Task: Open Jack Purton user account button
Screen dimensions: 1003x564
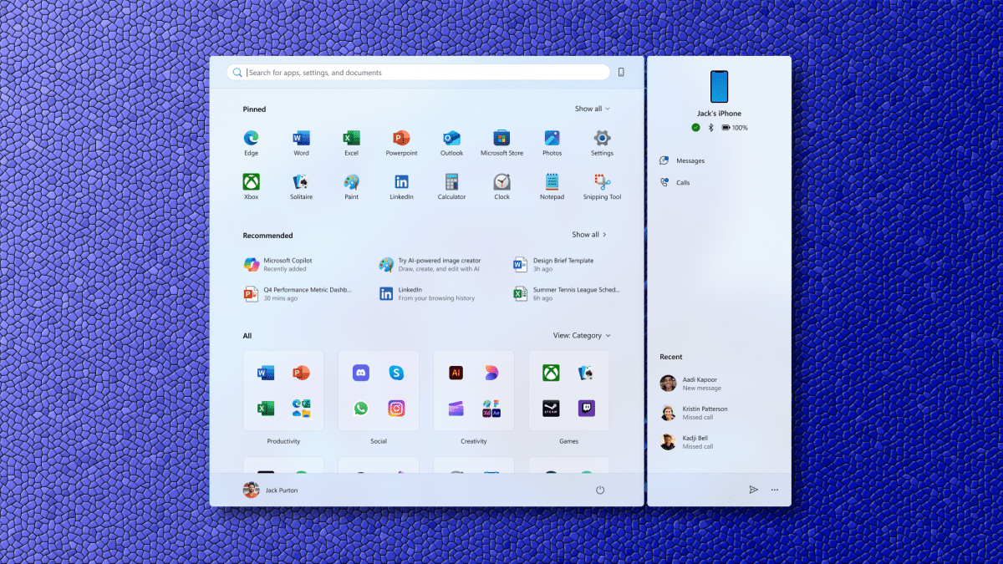Action: point(271,490)
